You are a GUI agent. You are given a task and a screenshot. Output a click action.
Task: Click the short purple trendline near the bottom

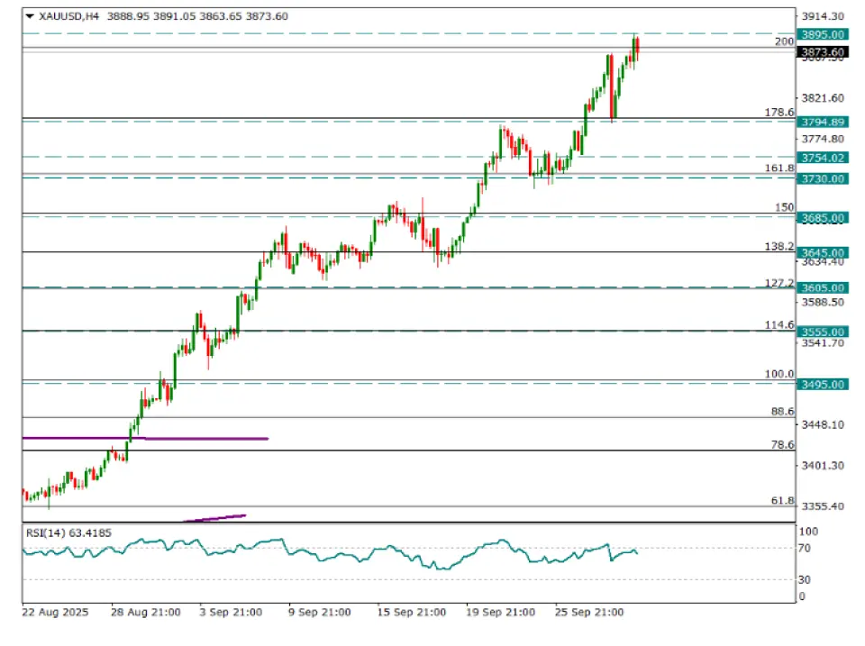pyautogui.click(x=214, y=518)
